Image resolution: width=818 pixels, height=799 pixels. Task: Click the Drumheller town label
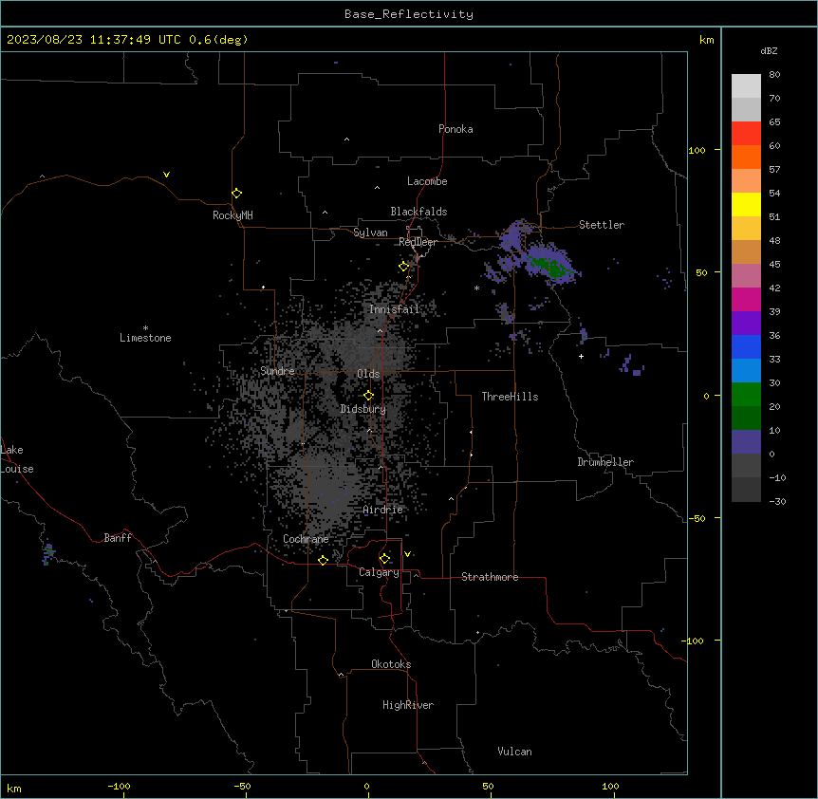point(605,462)
